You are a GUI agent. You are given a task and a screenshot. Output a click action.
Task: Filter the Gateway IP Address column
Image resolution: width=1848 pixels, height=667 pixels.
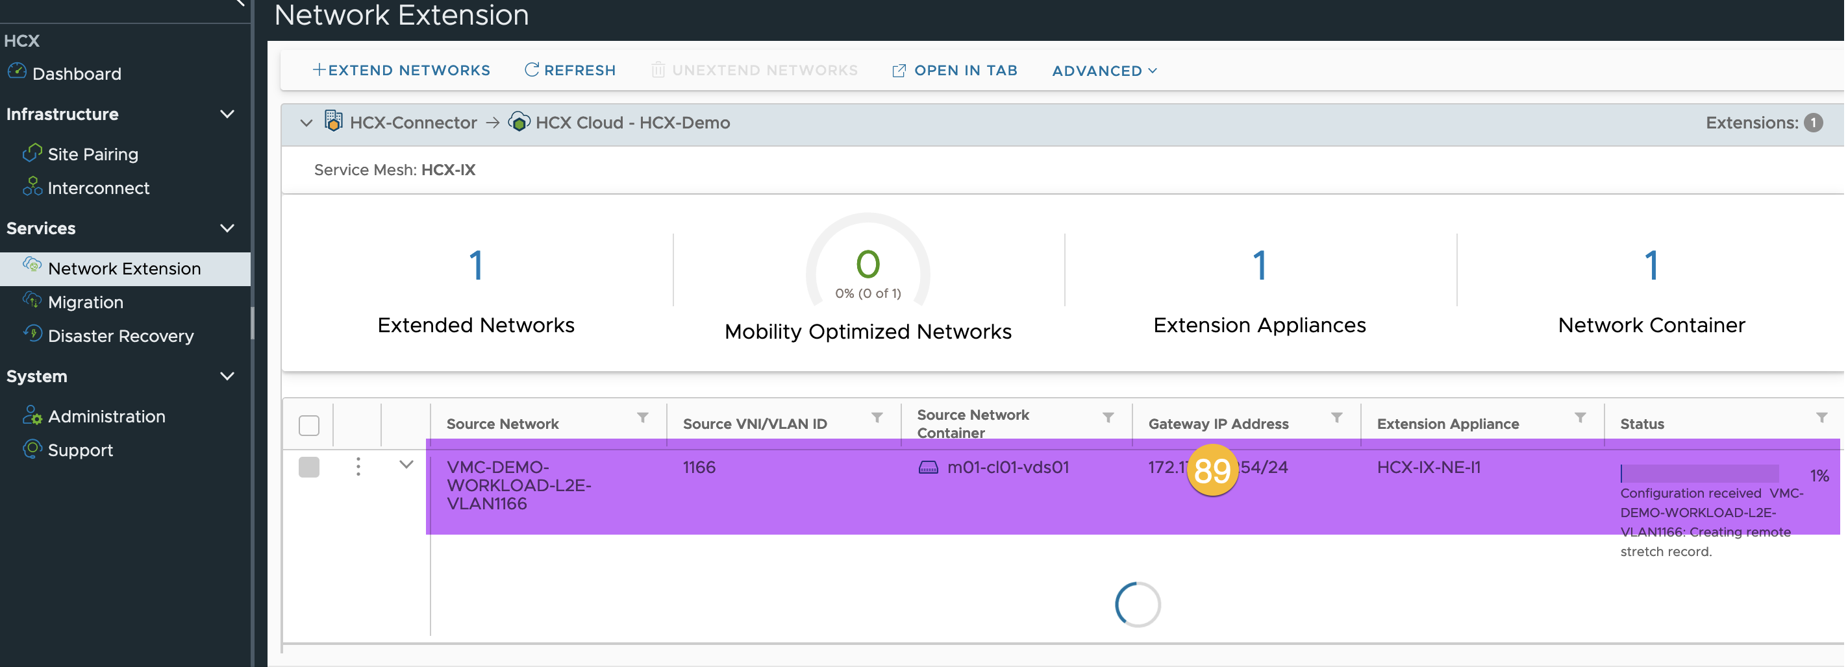(x=1337, y=418)
